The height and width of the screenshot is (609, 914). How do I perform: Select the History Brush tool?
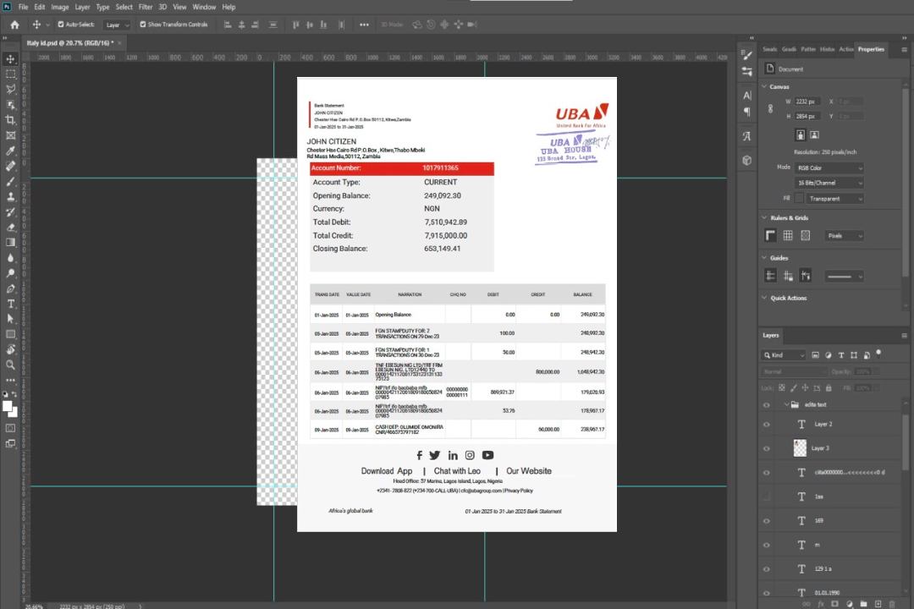click(x=10, y=212)
